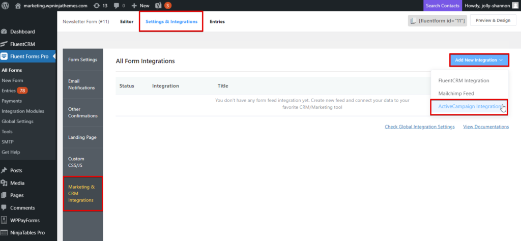
Task: Click the Status column header
Action: pyautogui.click(x=127, y=85)
